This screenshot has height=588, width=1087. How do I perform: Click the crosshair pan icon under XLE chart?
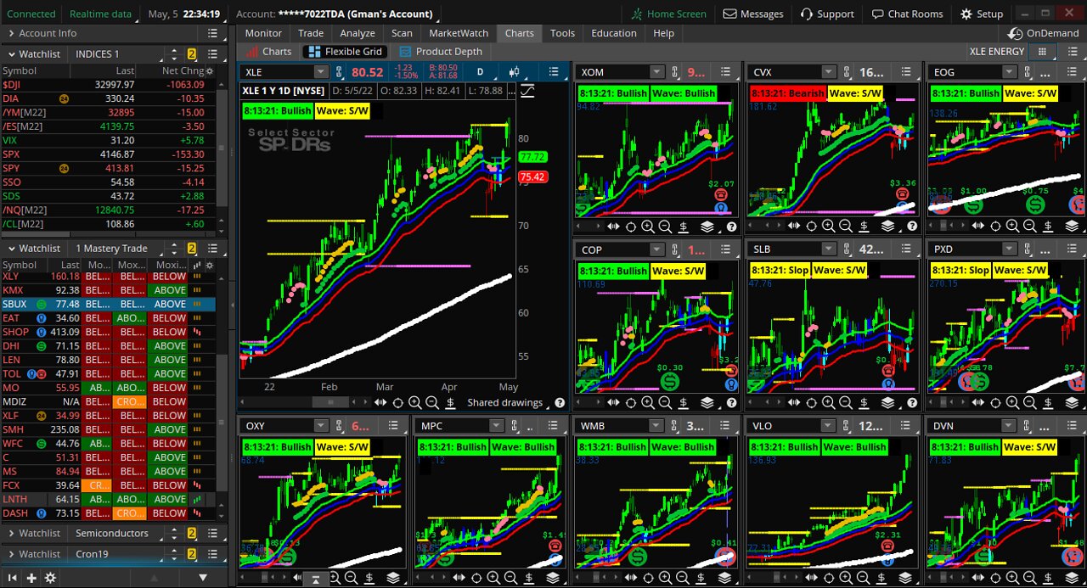(x=397, y=403)
